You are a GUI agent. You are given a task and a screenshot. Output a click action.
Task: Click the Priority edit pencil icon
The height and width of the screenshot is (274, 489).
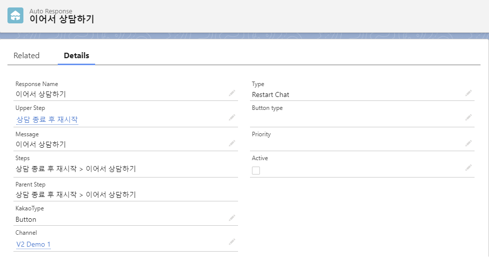pos(468,143)
